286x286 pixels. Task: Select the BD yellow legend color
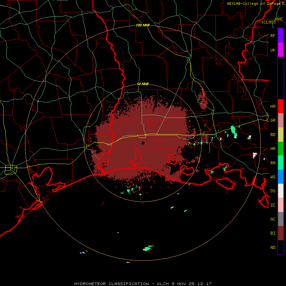(281, 135)
